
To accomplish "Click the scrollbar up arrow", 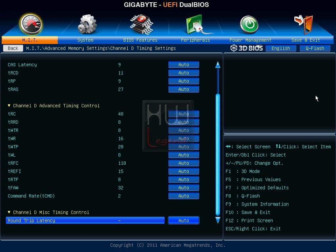I will click(x=218, y=65).
